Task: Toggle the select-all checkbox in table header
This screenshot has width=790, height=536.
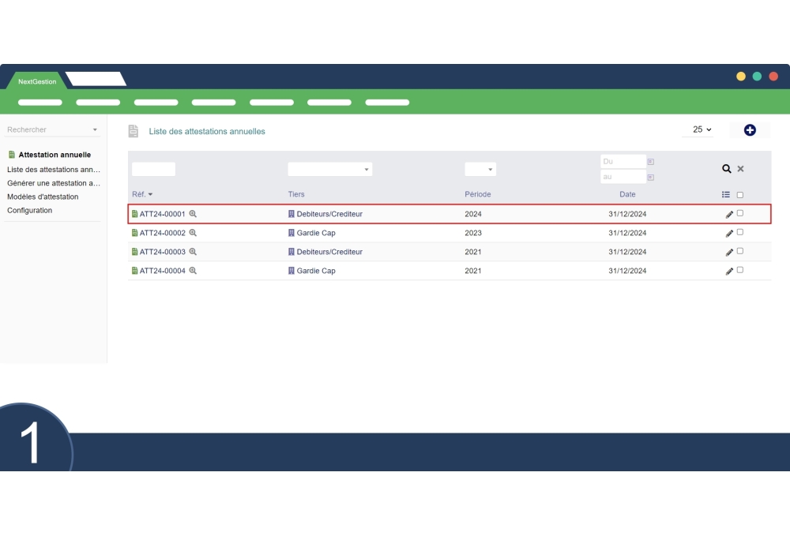Action: [740, 195]
